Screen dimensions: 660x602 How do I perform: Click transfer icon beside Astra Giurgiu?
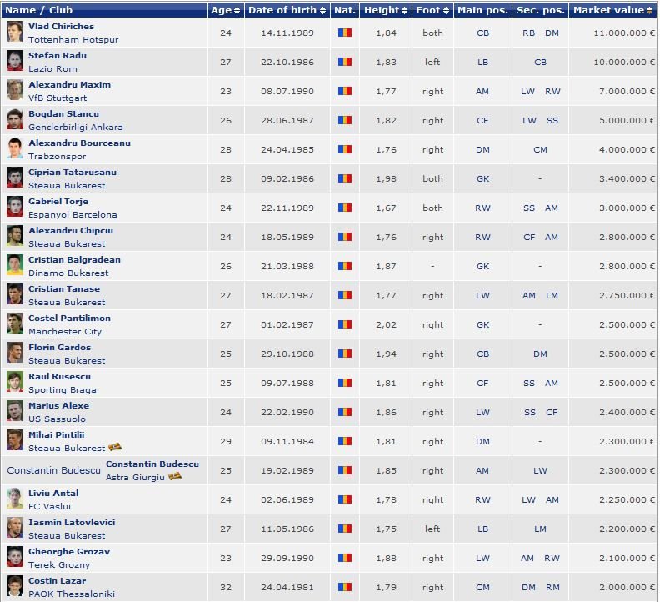click(x=175, y=476)
